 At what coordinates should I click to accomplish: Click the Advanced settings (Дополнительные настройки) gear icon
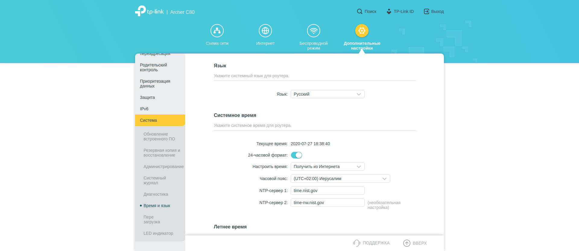pos(362,31)
